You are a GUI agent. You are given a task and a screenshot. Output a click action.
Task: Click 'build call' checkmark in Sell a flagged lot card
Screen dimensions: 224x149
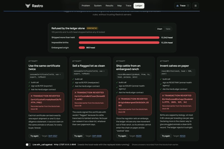tap(73, 79)
